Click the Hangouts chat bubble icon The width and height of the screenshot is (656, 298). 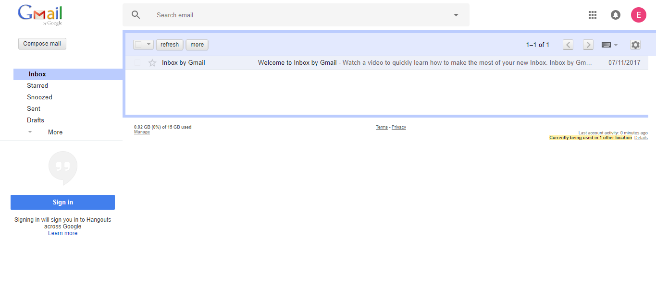point(62,167)
